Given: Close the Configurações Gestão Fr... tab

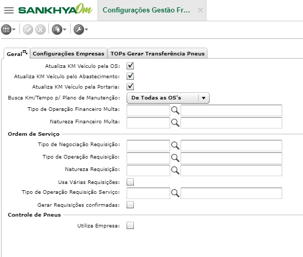Looking at the screenshot, I should point(200,10).
